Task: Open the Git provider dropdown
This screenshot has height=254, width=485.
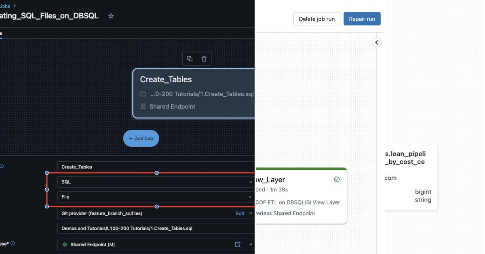Action: [x=251, y=213]
